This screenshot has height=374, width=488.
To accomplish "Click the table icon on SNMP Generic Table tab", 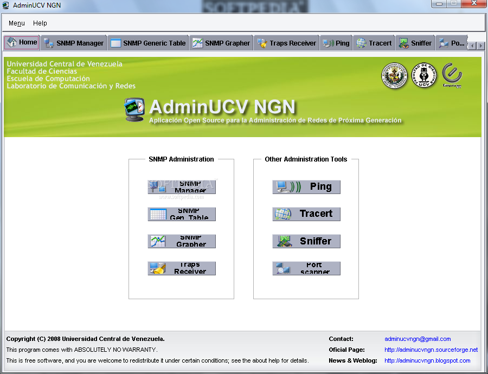I will click(115, 43).
